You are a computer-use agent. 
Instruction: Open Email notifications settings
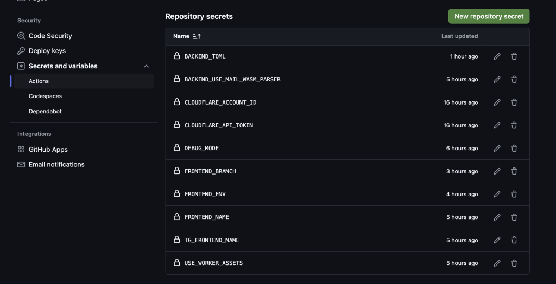(x=56, y=164)
